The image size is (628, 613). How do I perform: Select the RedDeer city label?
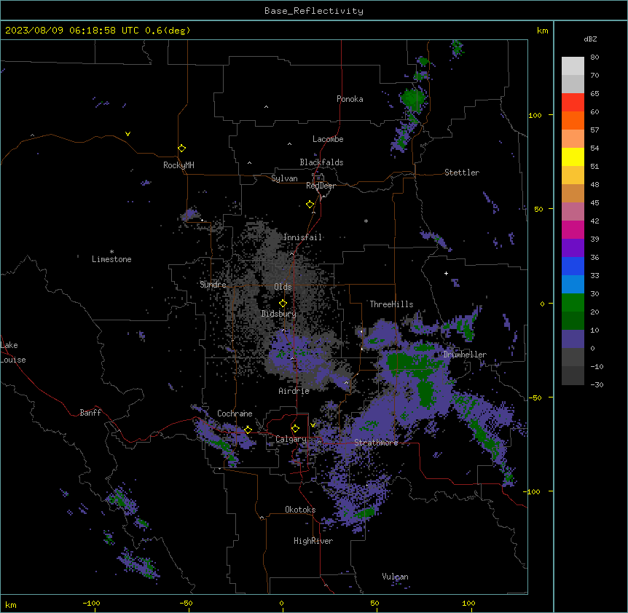321,186
